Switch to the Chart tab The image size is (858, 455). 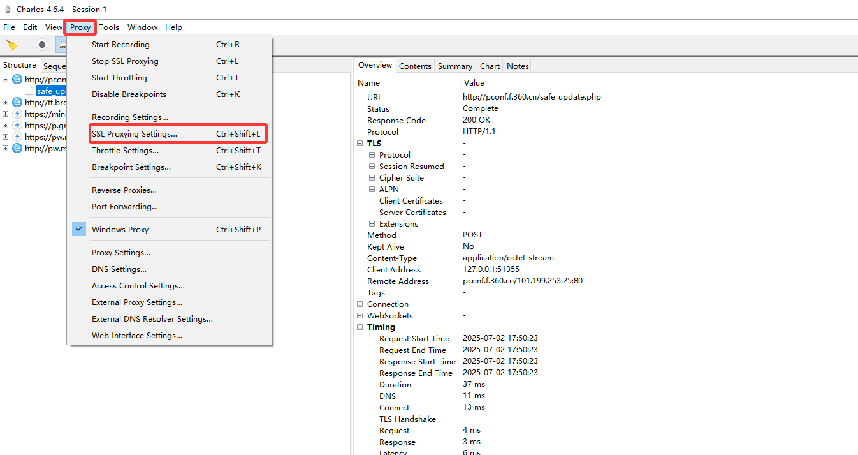[490, 66]
